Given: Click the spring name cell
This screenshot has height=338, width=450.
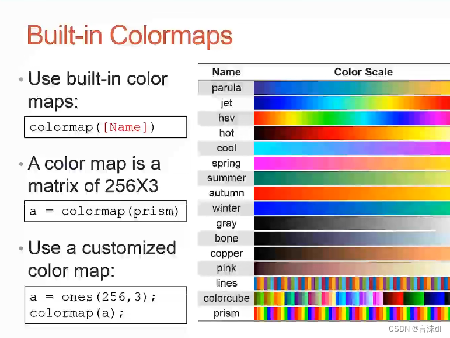Looking at the screenshot, I should click(x=226, y=164).
